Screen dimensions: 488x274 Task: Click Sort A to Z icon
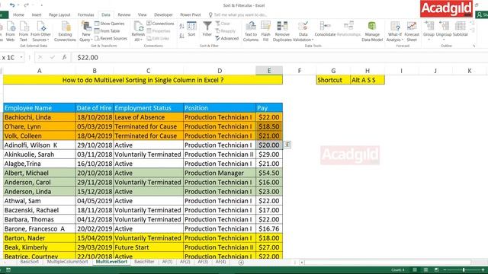point(181,27)
